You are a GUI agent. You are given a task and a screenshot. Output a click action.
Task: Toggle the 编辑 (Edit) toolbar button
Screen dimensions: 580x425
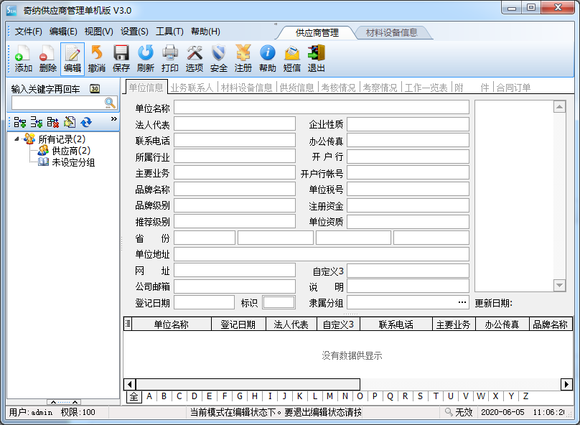(x=72, y=59)
